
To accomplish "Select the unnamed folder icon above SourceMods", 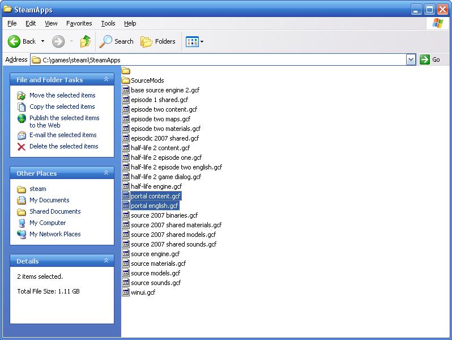I will pyautogui.click(x=126, y=71).
